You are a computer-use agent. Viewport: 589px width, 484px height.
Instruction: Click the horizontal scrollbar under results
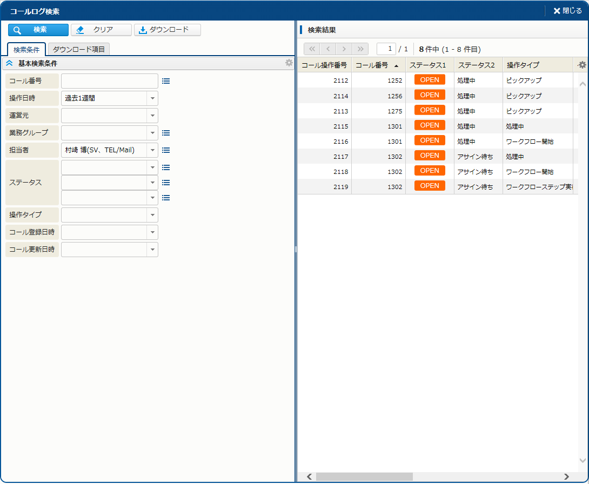tap(364, 476)
